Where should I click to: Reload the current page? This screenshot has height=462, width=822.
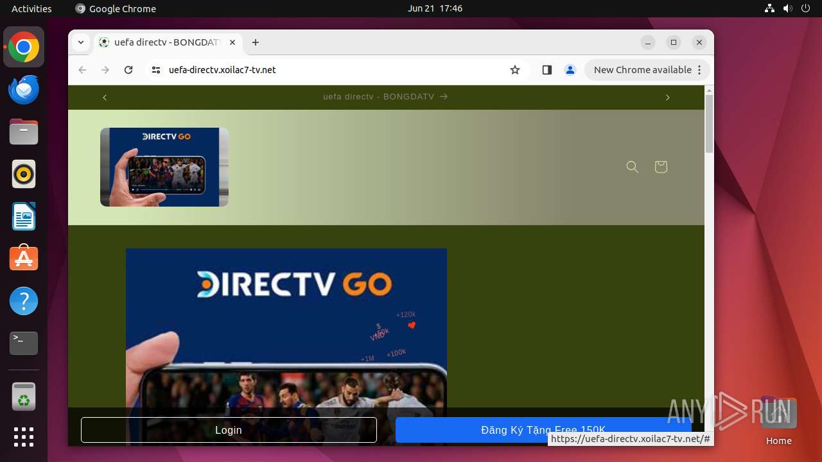(128, 70)
